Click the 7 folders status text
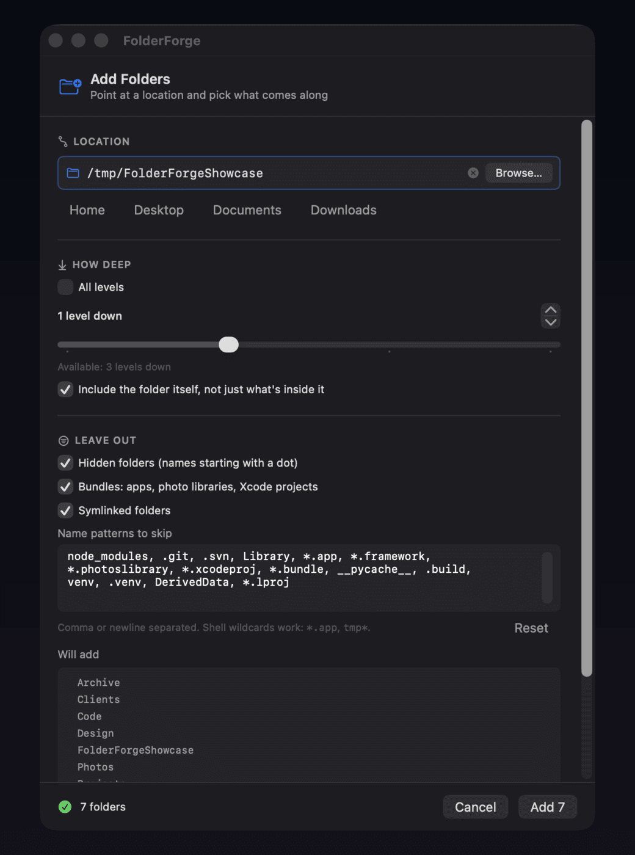Screen dimensions: 635x855 (x=103, y=807)
